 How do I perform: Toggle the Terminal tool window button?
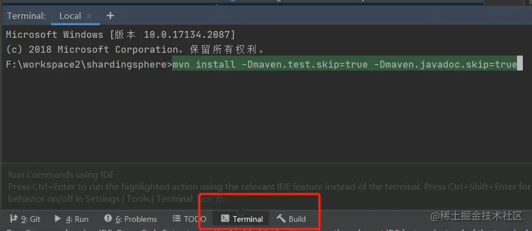point(241,219)
